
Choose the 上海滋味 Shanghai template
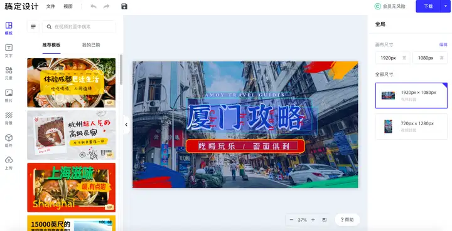coord(72,188)
